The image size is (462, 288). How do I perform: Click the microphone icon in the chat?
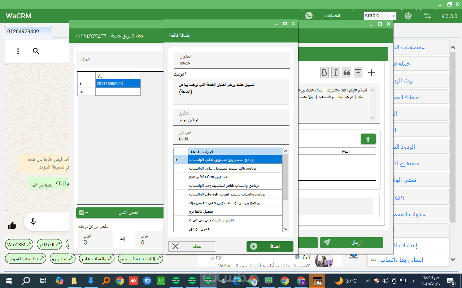(x=33, y=222)
